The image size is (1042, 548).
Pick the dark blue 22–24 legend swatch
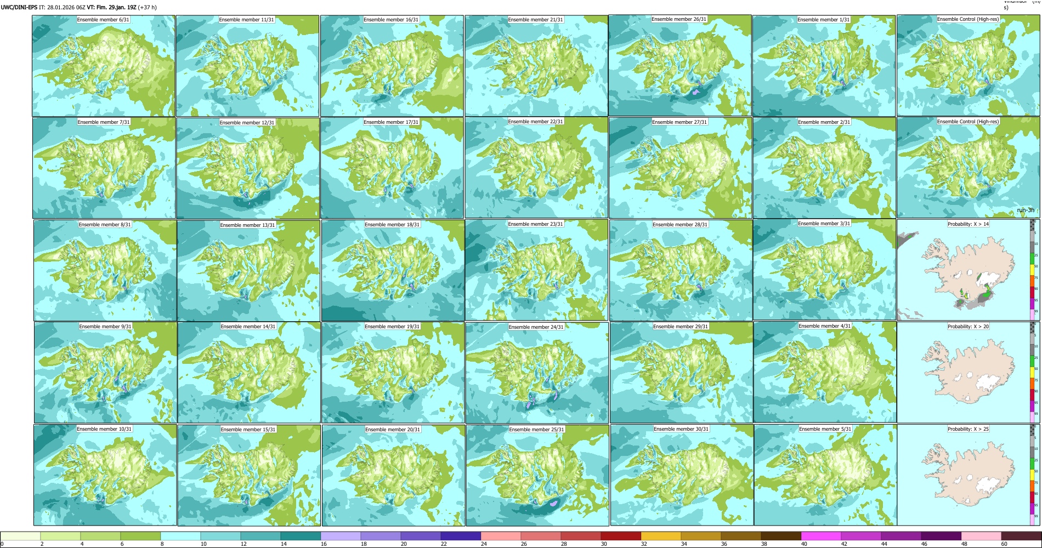click(461, 536)
